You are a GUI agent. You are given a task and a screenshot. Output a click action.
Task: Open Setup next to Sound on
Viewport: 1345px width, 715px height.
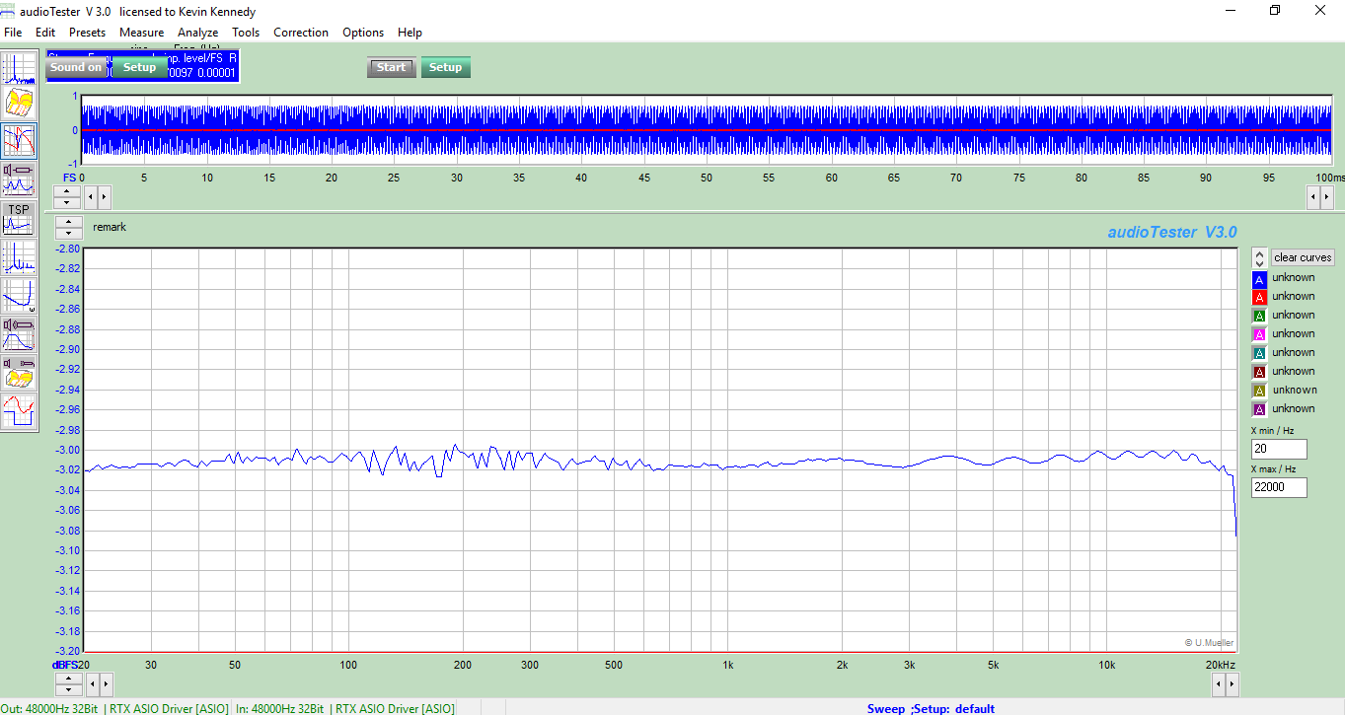[139, 67]
